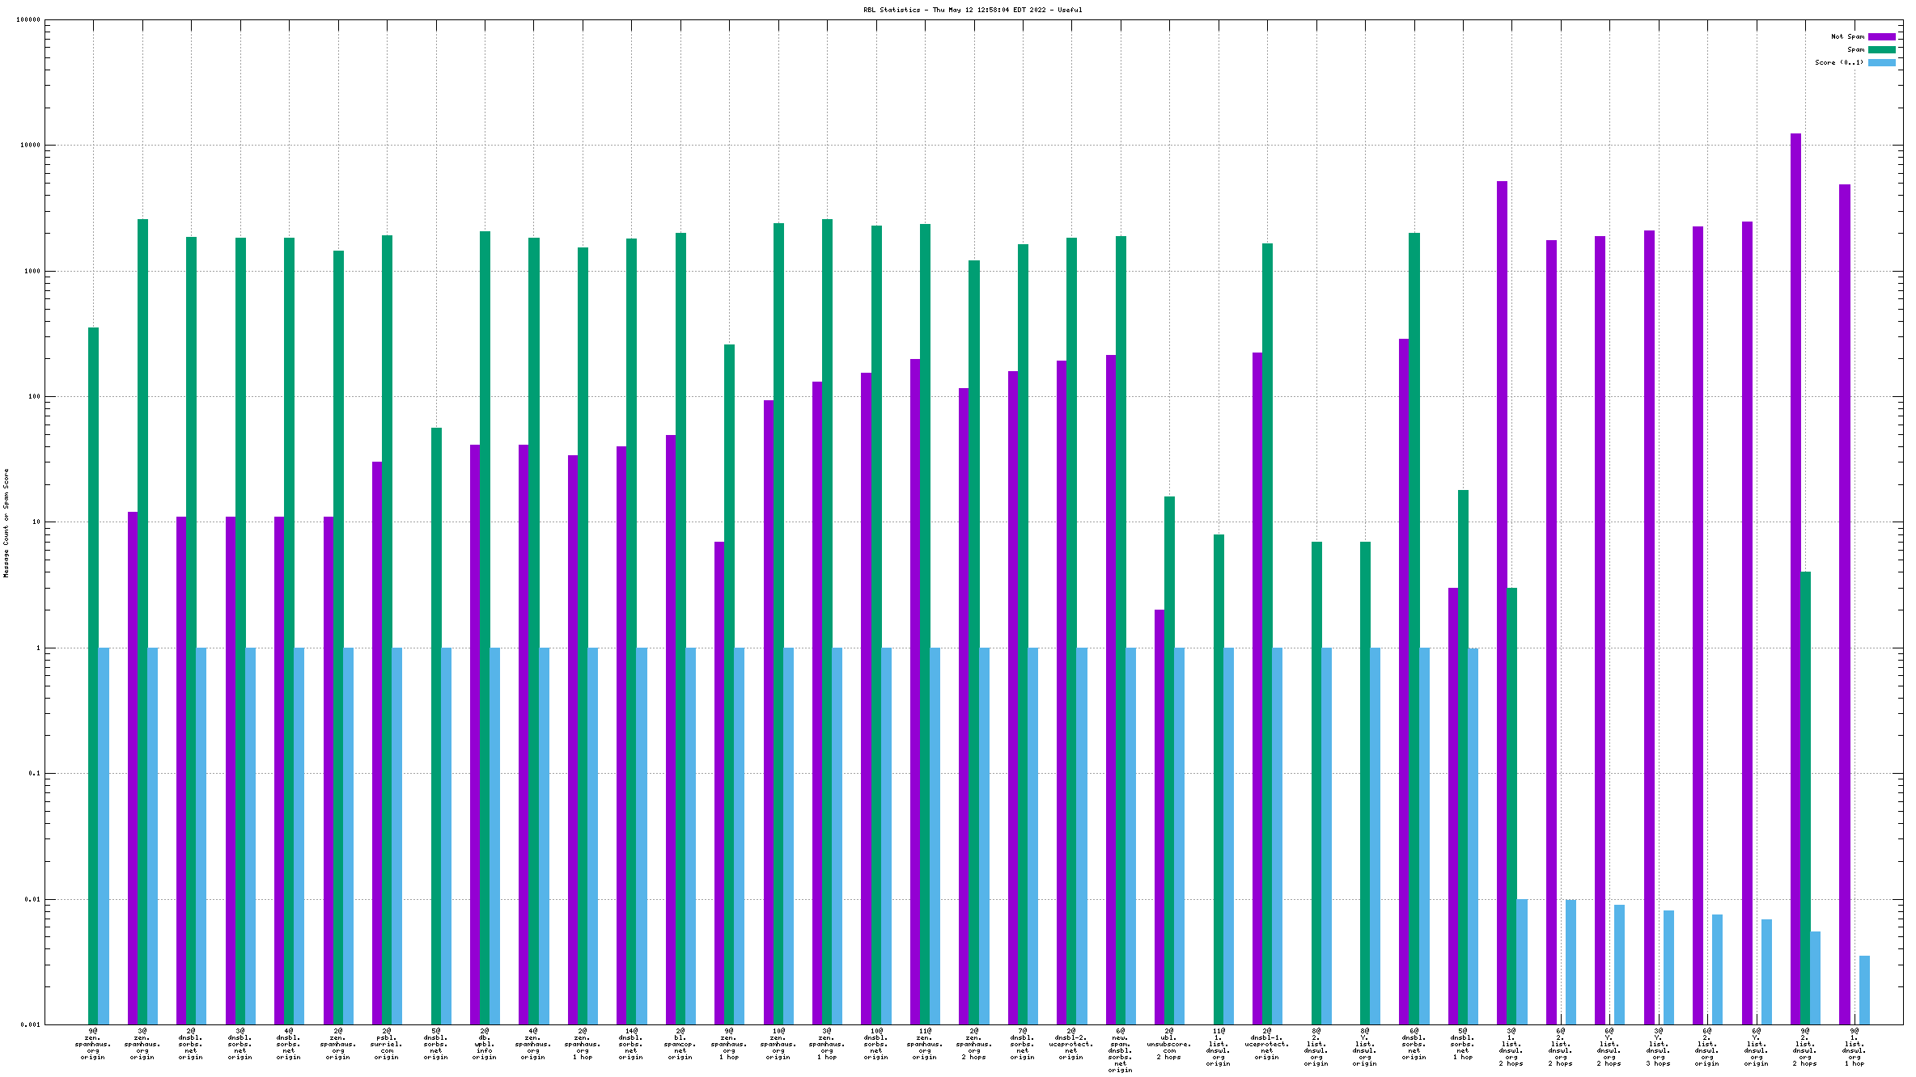Click the purple Not Spam legend swatch
The width and height of the screenshot is (1916, 1077).
[1881, 36]
